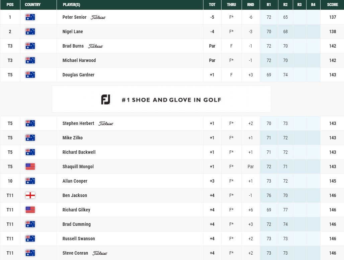Click the USA flag beside Richard Gilkey
The height and width of the screenshot is (260, 344).
30,210
